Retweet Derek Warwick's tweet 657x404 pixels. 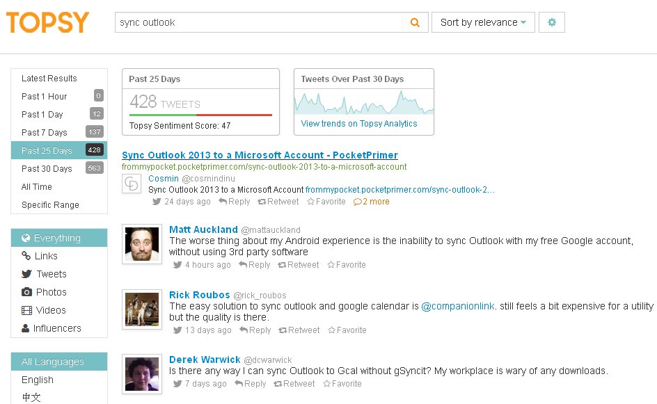[294, 383]
